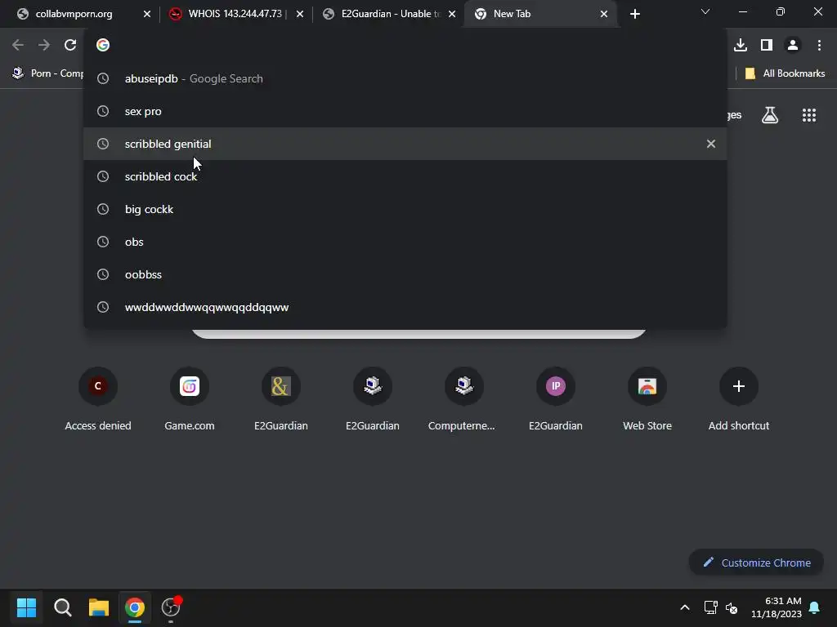Expand the system tray hidden icons chevron
This screenshot has height=627, width=837.
(685, 607)
